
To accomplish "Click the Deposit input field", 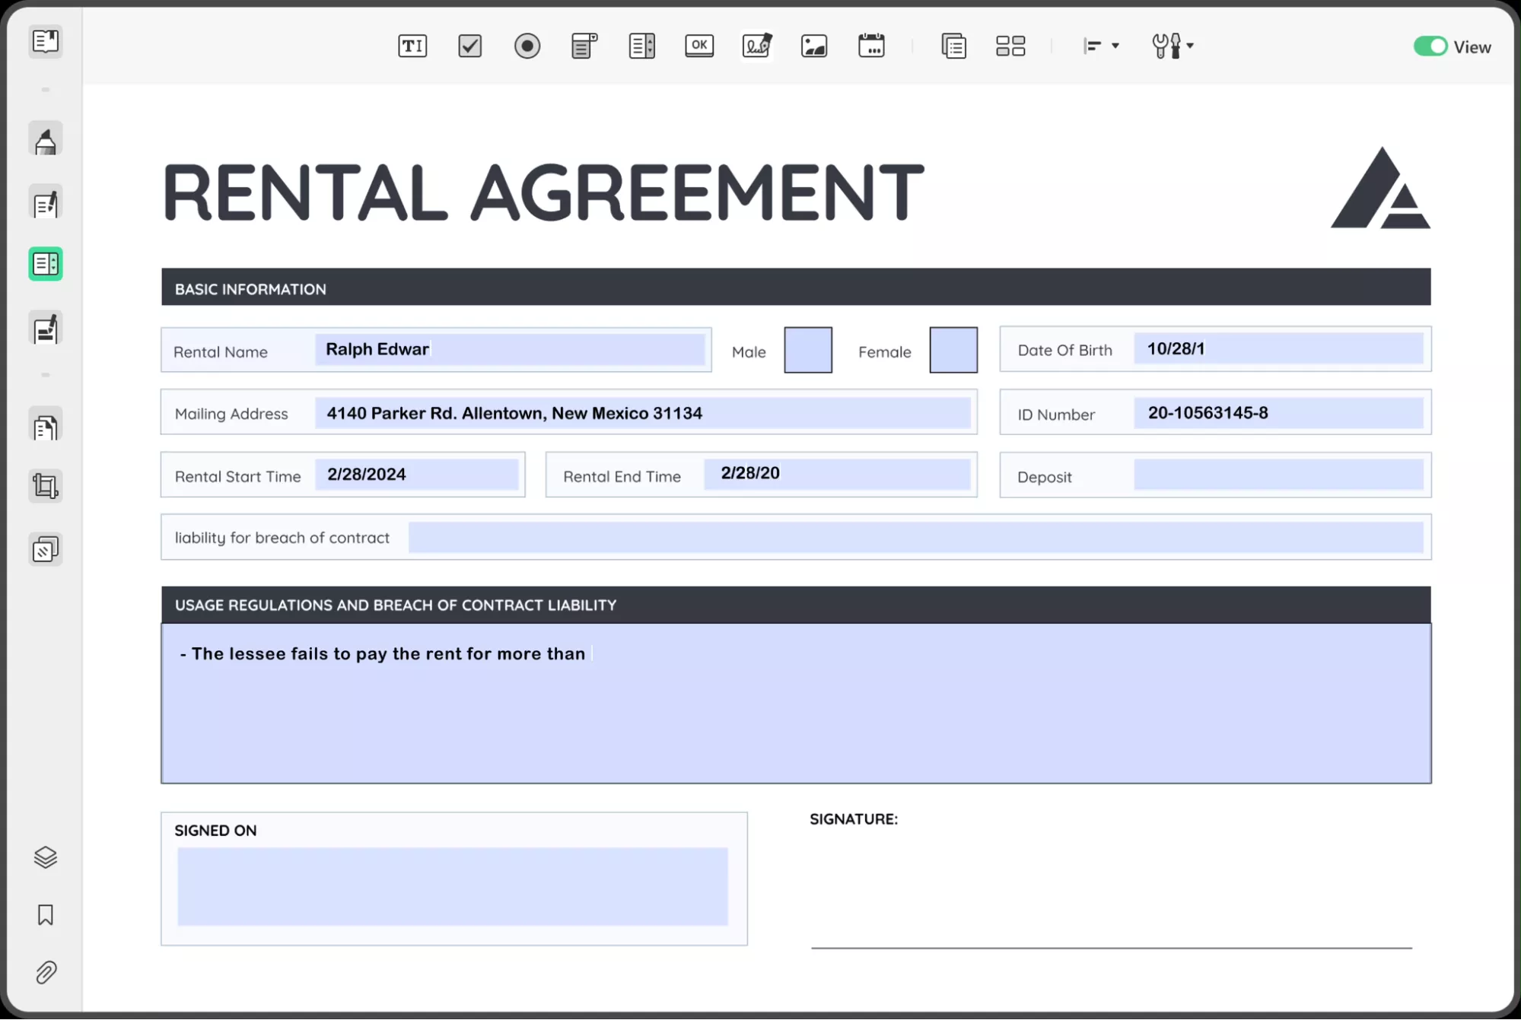I will [1278, 475].
